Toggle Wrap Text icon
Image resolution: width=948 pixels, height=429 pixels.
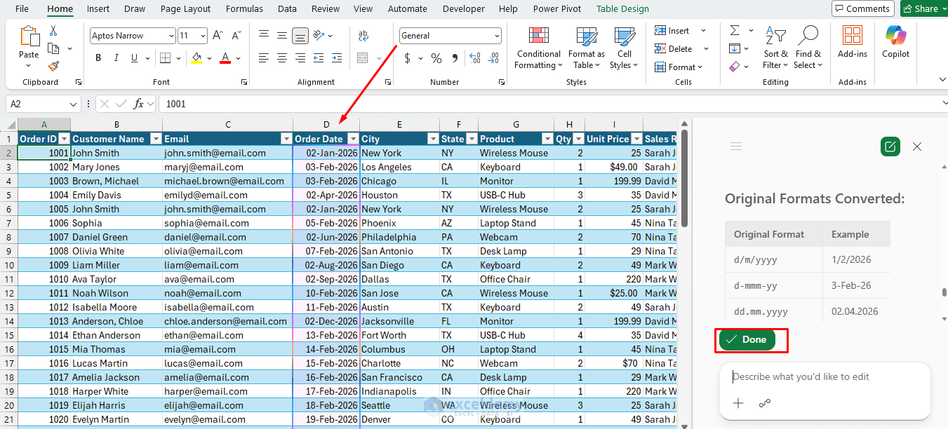click(x=363, y=36)
